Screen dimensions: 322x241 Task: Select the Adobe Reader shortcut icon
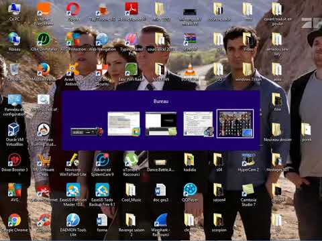click(131, 9)
